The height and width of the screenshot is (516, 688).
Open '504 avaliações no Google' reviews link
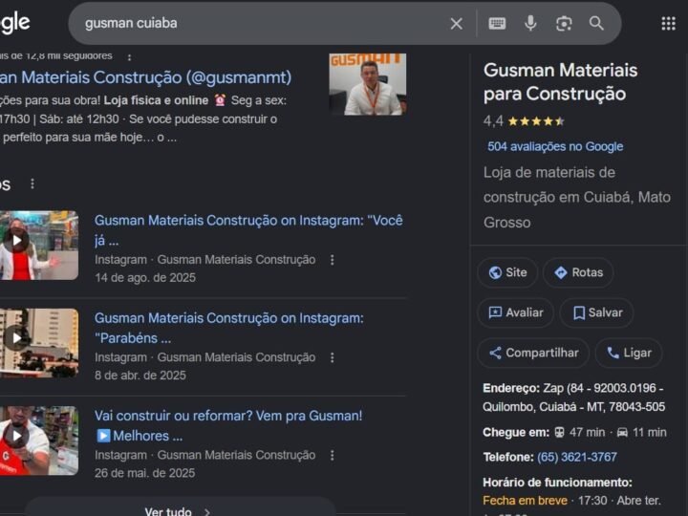click(x=555, y=146)
